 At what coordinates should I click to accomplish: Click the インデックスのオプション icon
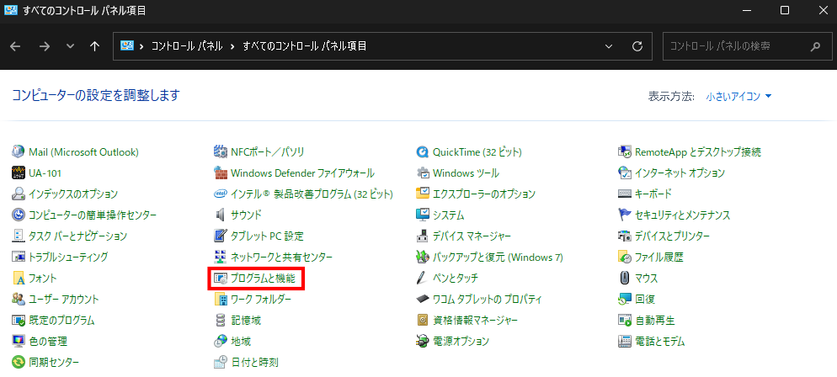[19, 194]
